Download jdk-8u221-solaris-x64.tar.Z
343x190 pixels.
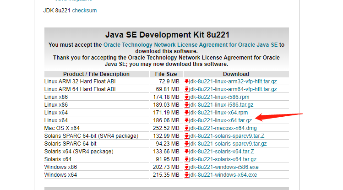[222, 152]
